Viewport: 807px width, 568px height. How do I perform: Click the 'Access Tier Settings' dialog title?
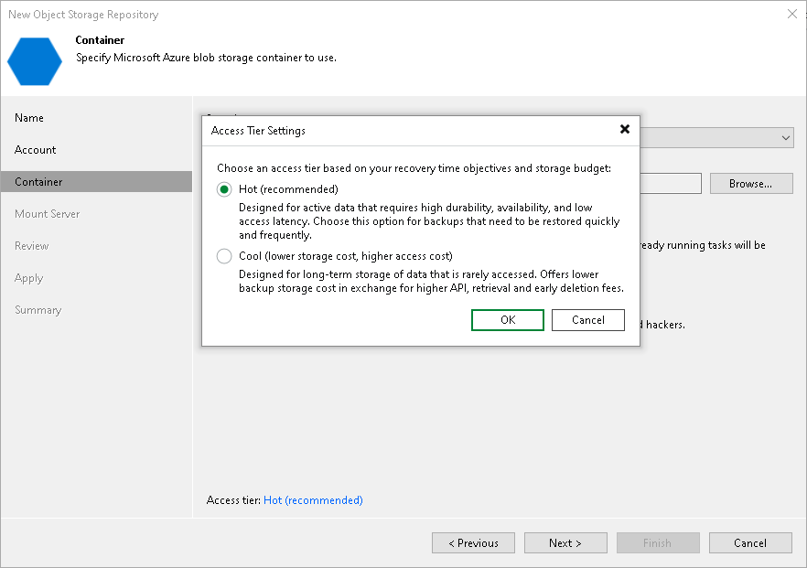[x=258, y=131]
